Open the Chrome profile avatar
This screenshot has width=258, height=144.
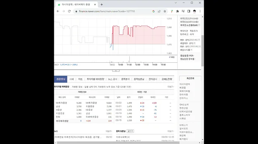pos(194,11)
